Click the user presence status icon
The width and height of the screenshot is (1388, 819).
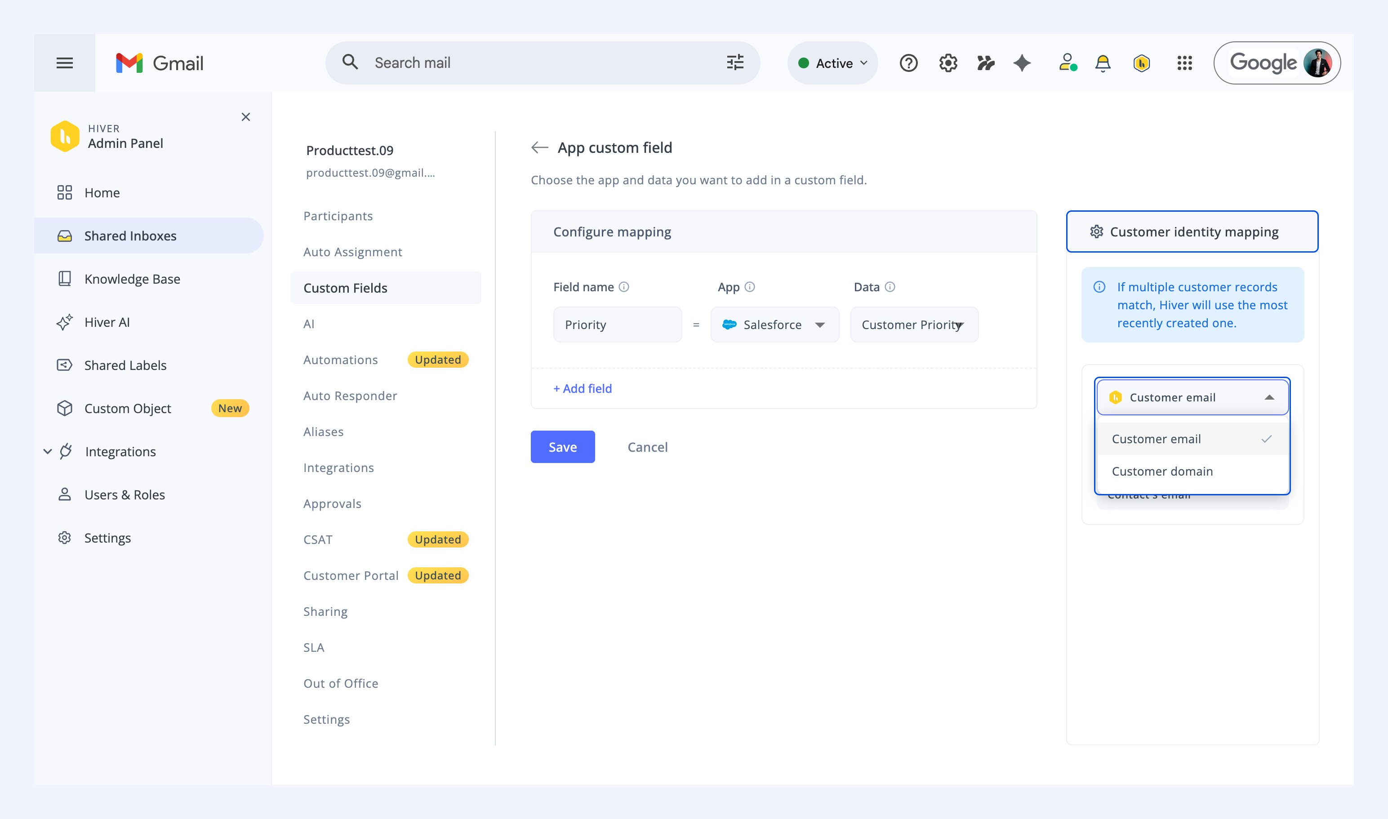[x=1068, y=63]
